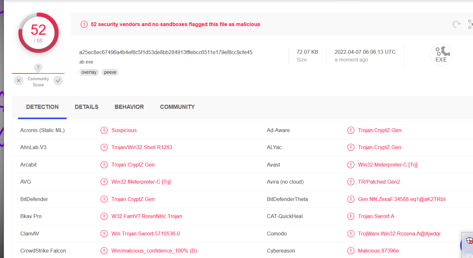Viewport: 473px width, 258px height.
Task: Open the BEHAVIOR tab
Action: (129, 107)
